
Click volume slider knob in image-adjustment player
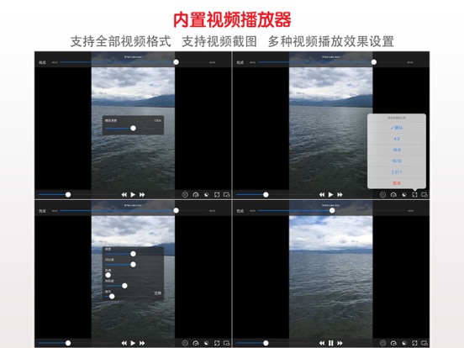pos(68,343)
